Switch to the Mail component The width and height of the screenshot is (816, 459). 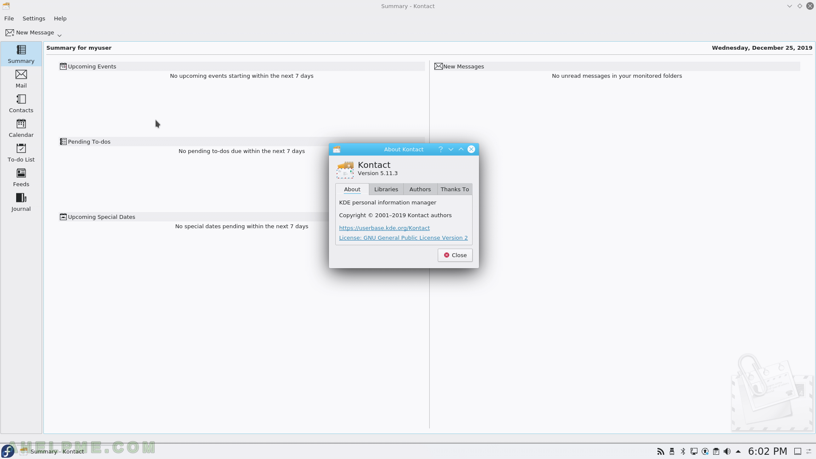point(21,79)
